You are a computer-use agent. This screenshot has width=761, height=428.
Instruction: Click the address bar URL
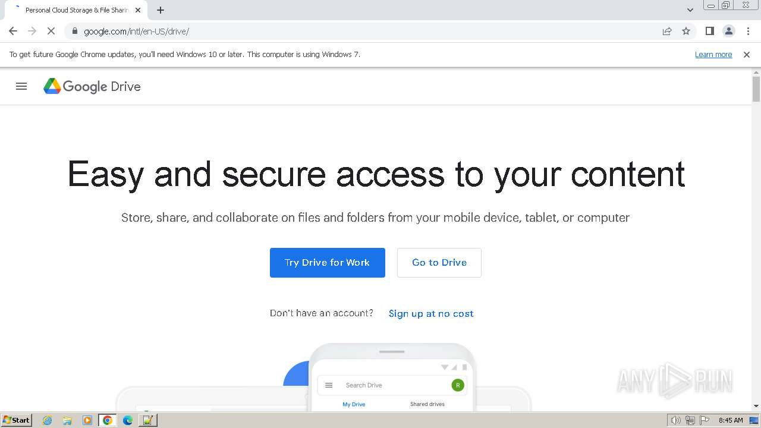(137, 31)
